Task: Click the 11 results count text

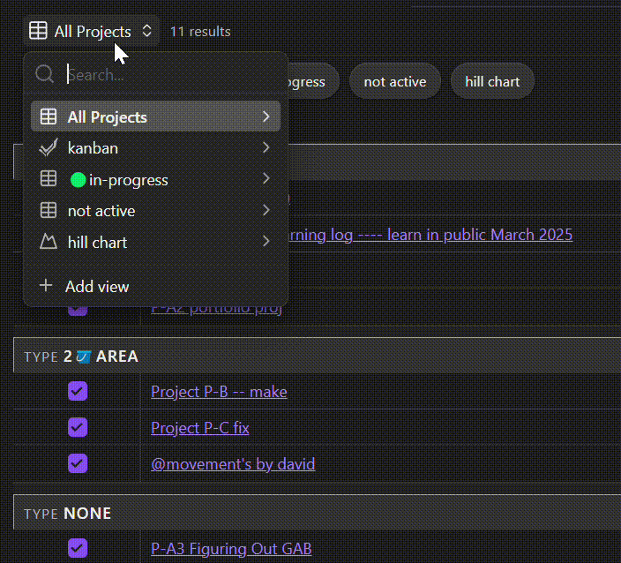Action: click(x=200, y=31)
